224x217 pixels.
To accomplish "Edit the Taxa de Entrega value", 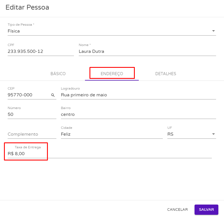I will [110, 153].
